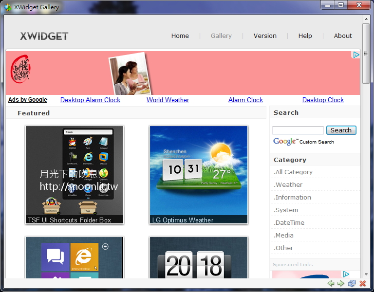Click the red X stop icon
Viewport: 374px width, 292px height.
[362, 283]
